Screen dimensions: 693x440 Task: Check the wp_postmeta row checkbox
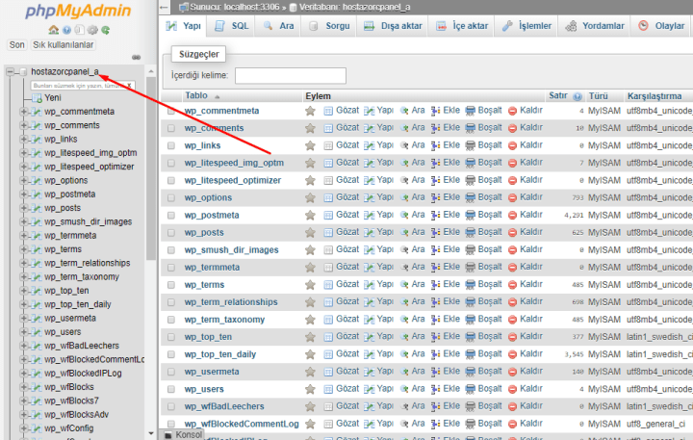pos(171,216)
